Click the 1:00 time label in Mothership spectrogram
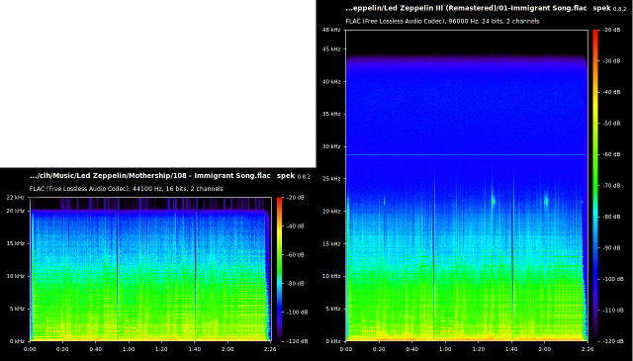 (129, 349)
